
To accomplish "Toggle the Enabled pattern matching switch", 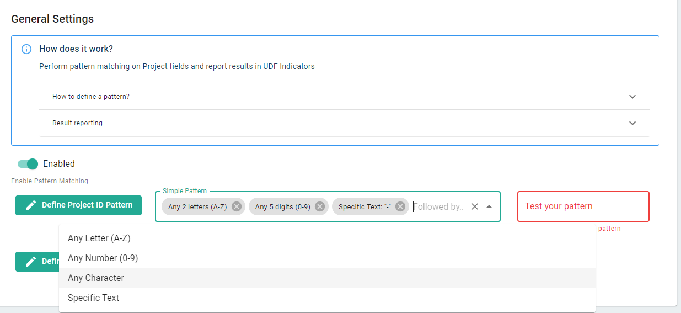I will coord(28,163).
